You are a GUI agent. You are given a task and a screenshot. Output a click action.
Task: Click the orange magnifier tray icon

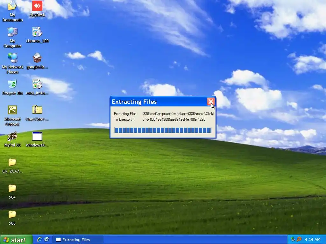pos(299,240)
